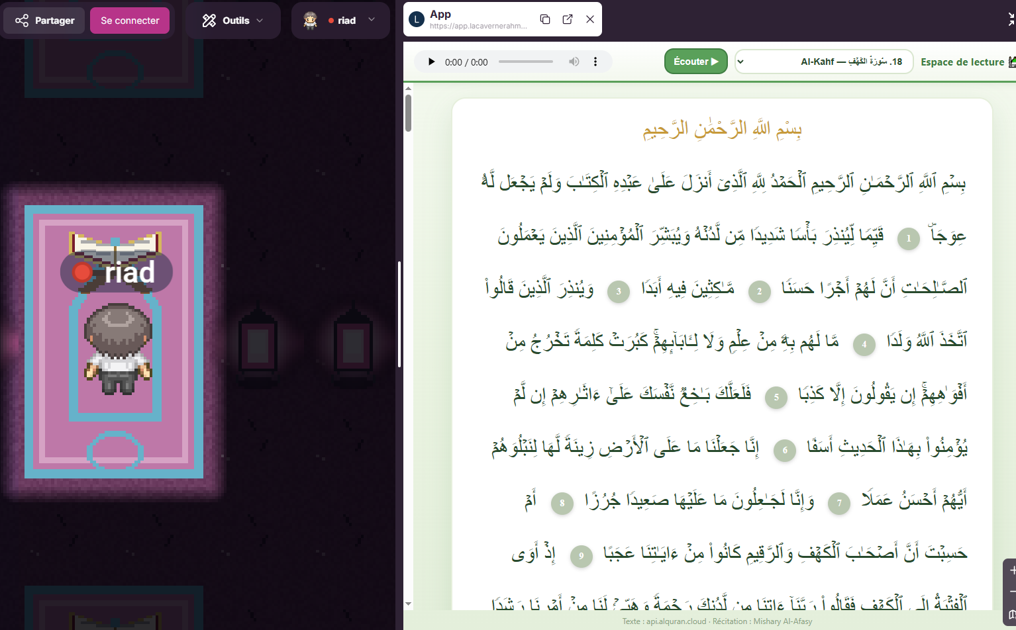Click verse 5 number marker
Image resolution: width=1016 pixels, height=630 pixels.
(776, 397)
